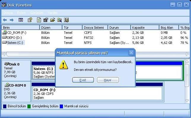Cancel deletion with the Hayır button
This screenshot has width=191, height=118.
pos(108,80)
